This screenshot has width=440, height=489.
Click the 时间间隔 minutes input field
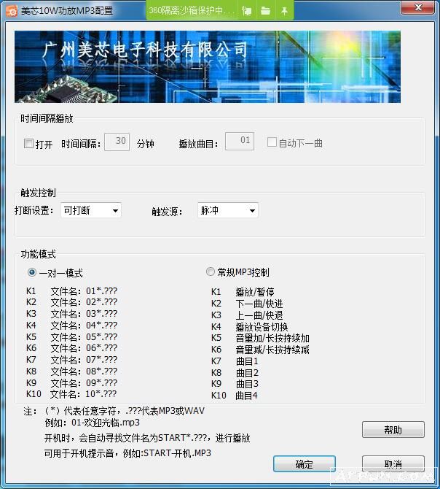[x=117, y=142]
